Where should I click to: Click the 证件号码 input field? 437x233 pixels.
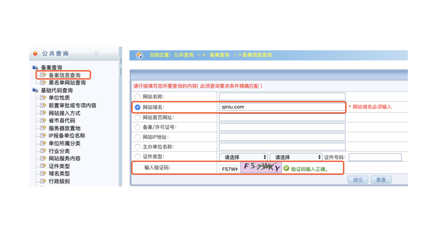pos(375,157)
